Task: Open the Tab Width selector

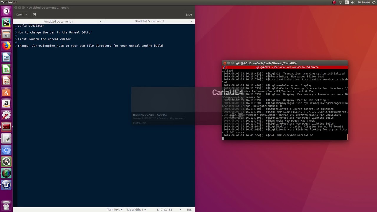Action: [136, 210]
